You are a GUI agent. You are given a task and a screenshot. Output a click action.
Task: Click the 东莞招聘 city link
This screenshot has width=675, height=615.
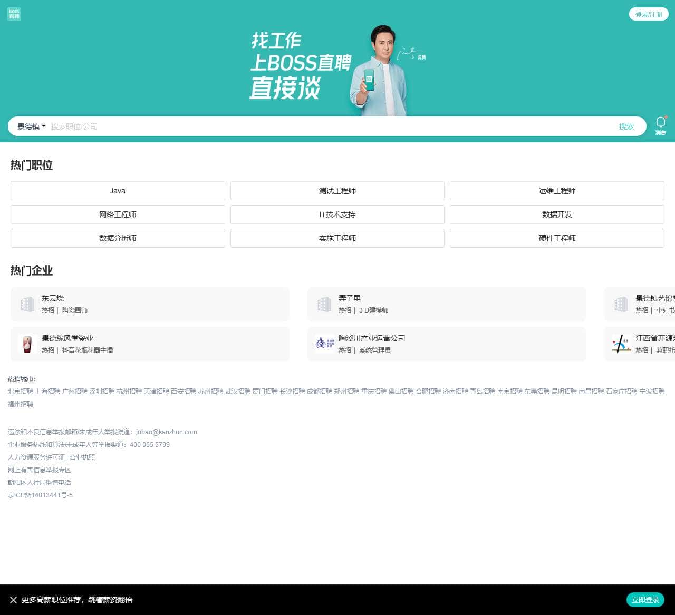tap(537, 392)
